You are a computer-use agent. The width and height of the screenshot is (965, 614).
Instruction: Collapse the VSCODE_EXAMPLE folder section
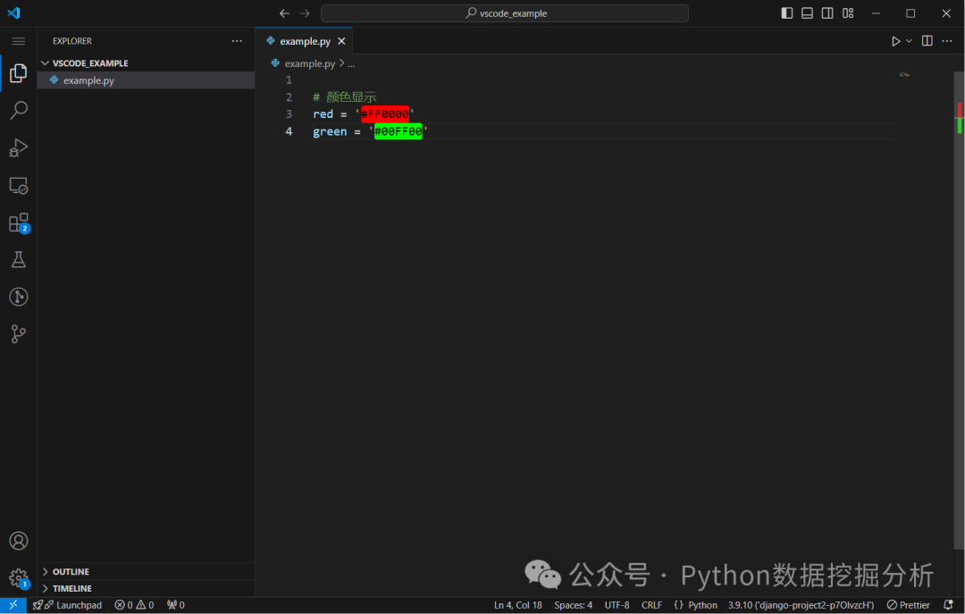point(146,63)
